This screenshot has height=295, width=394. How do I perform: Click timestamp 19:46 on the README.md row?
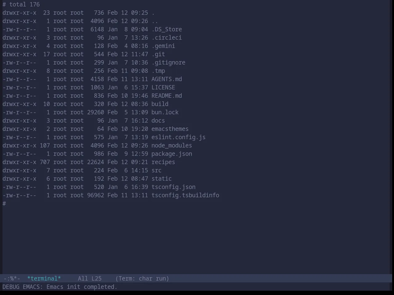coord(139,96)
